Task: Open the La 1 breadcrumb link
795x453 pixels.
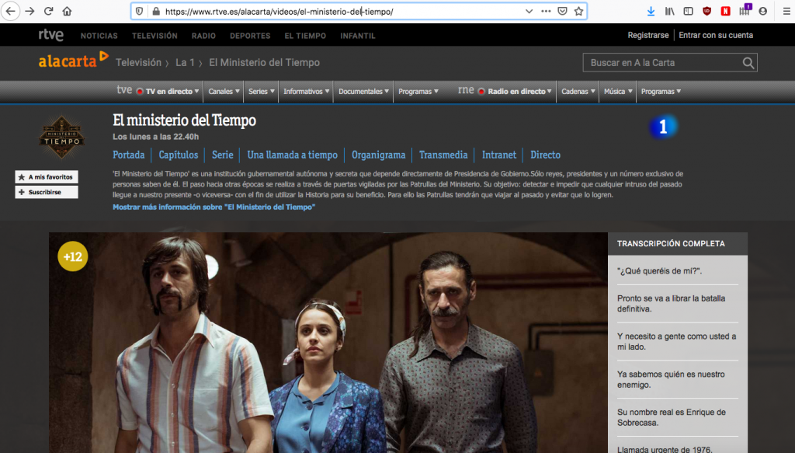Action: click(185, 62)
